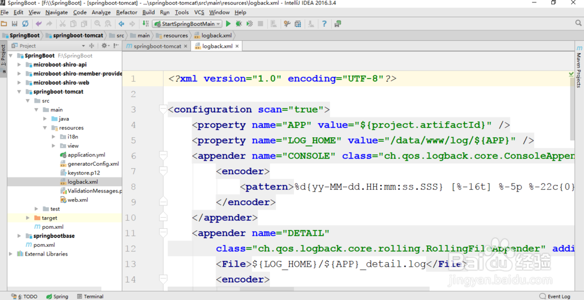Image resolution: width=584 pixels, height=300 pixels.
Task: Open the File menu
Action: pyautogui.click(x=5, y=12)
